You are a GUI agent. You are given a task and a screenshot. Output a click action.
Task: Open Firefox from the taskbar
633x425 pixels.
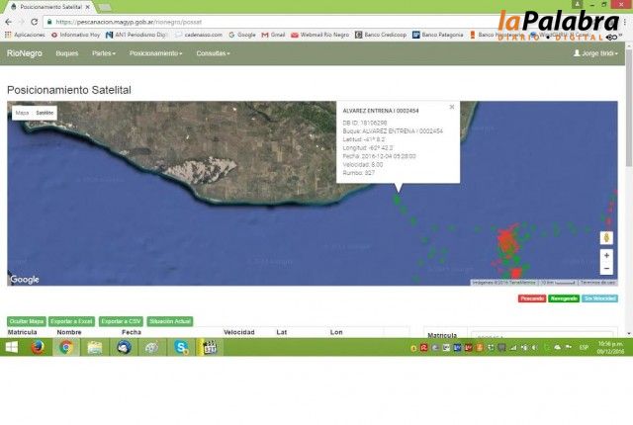[x=38, y=347]
